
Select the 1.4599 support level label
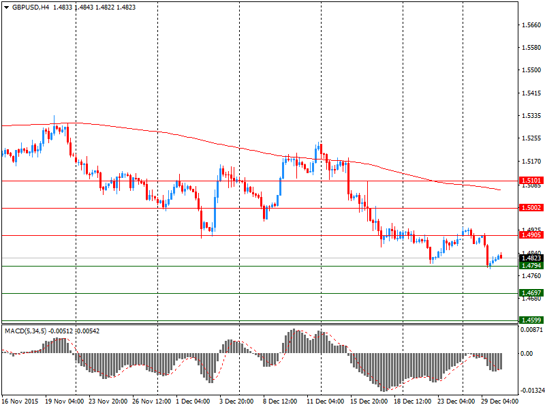click(531, 320)
